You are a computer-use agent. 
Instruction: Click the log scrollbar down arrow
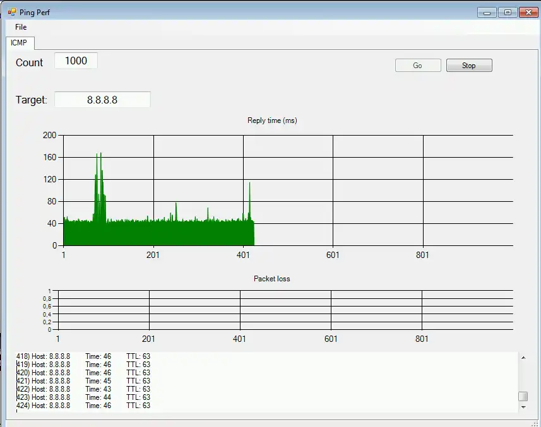pos(523,407)
